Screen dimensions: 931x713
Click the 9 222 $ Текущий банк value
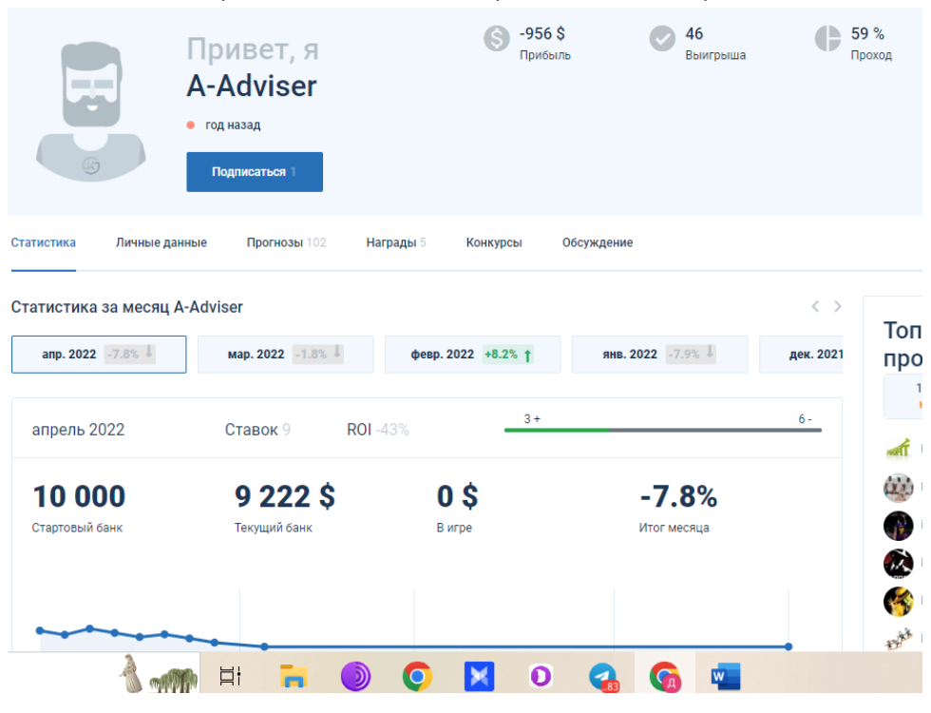pos(285,496)
